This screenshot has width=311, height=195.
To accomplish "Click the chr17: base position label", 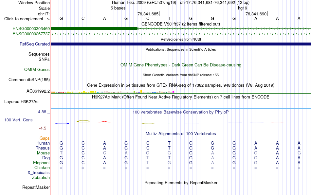I will point(44,14).
